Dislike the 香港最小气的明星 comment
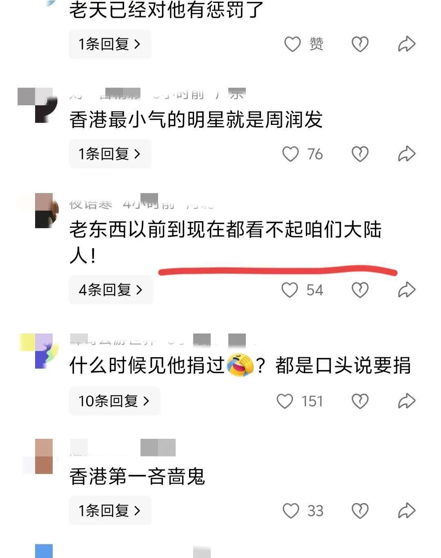This screenshot has height=558, width=441. pyautogui.click(x=360, y=154)
